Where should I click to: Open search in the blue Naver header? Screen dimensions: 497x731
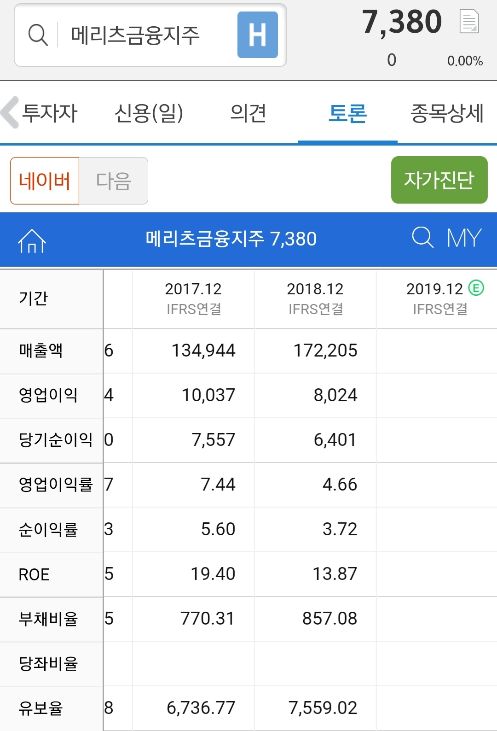(422, 237)
